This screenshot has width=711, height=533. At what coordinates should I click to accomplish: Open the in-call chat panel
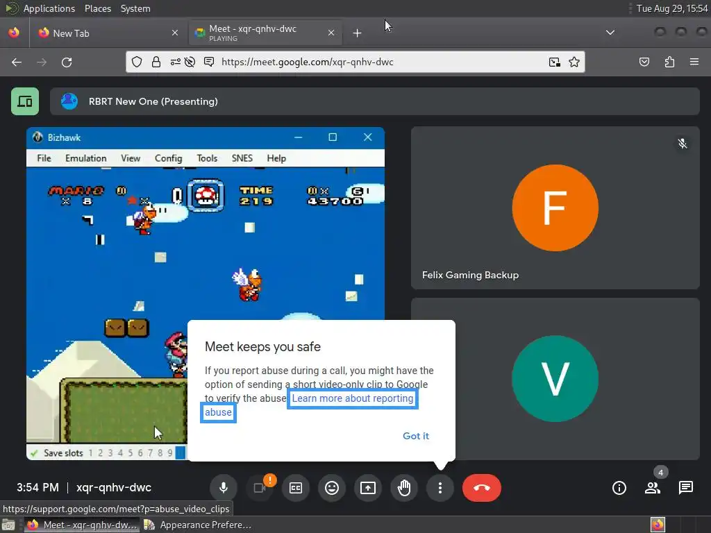coord(685,488)
